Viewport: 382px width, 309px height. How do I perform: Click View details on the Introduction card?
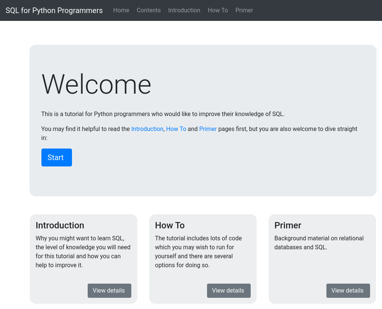point(109,290)
